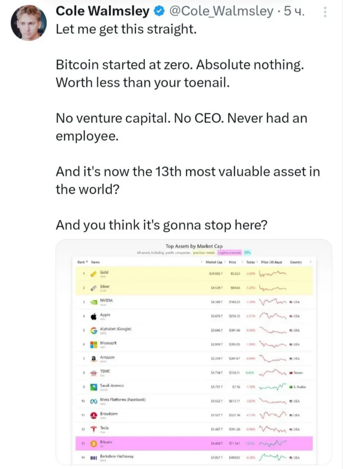Open the Top Assets chart image
Screen dimensions: 343x469
[x=193, y=353]
